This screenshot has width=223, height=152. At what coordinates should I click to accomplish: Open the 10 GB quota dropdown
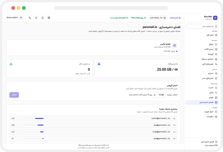160,95
